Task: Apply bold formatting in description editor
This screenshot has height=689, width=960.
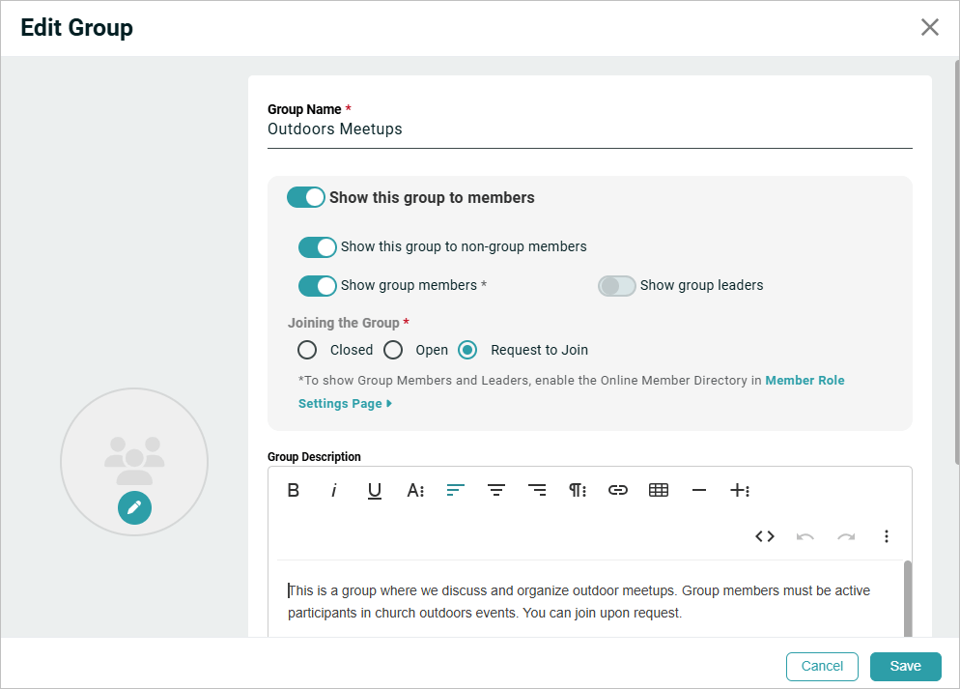Action: click(294, 490)
